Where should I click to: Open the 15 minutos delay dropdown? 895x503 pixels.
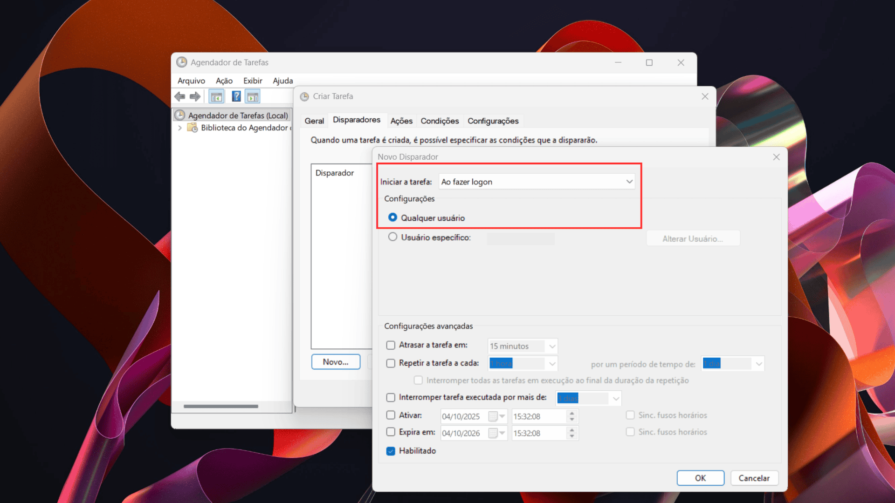point(552,346)
